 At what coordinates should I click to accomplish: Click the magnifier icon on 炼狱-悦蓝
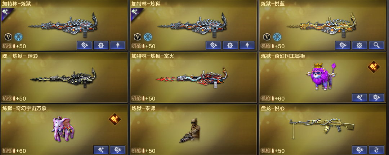pyautogui.click(x=376, y=45)
